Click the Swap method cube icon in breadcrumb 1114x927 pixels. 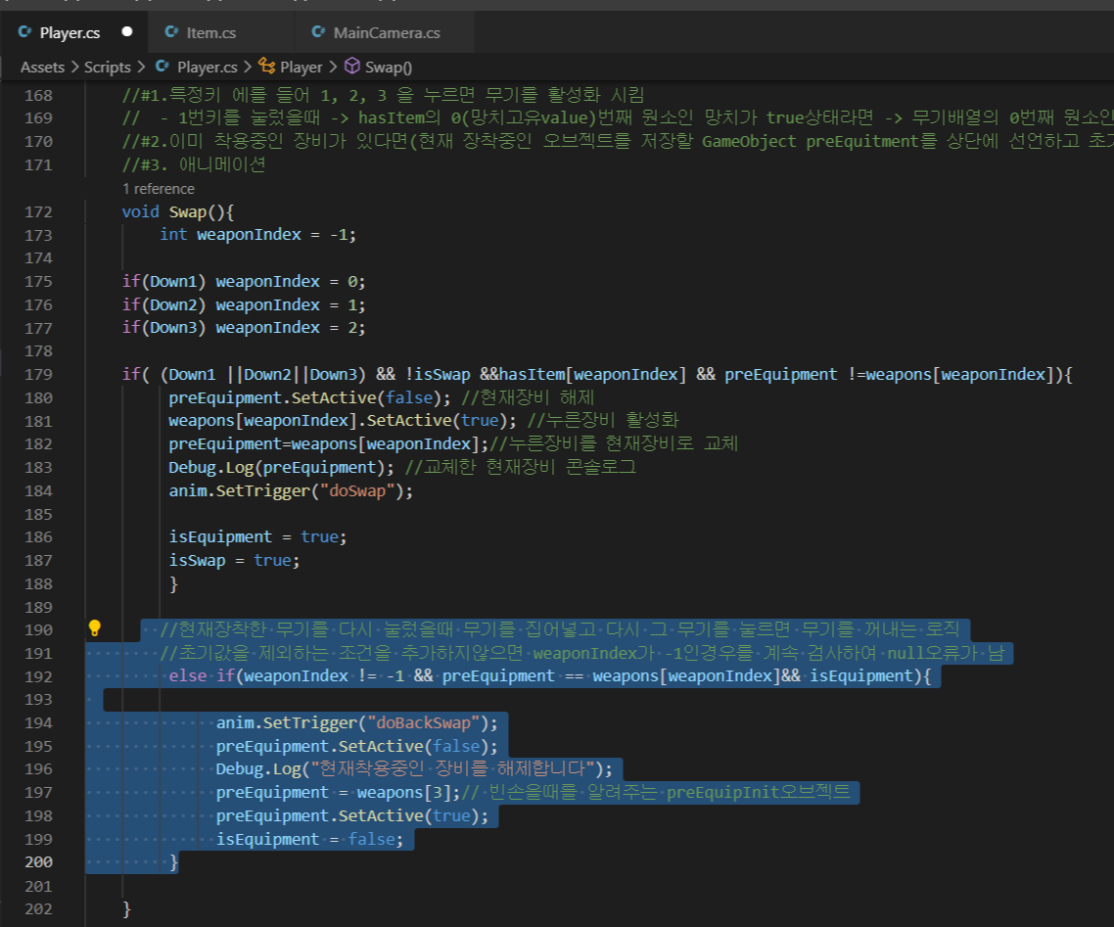tap(352, 66)
